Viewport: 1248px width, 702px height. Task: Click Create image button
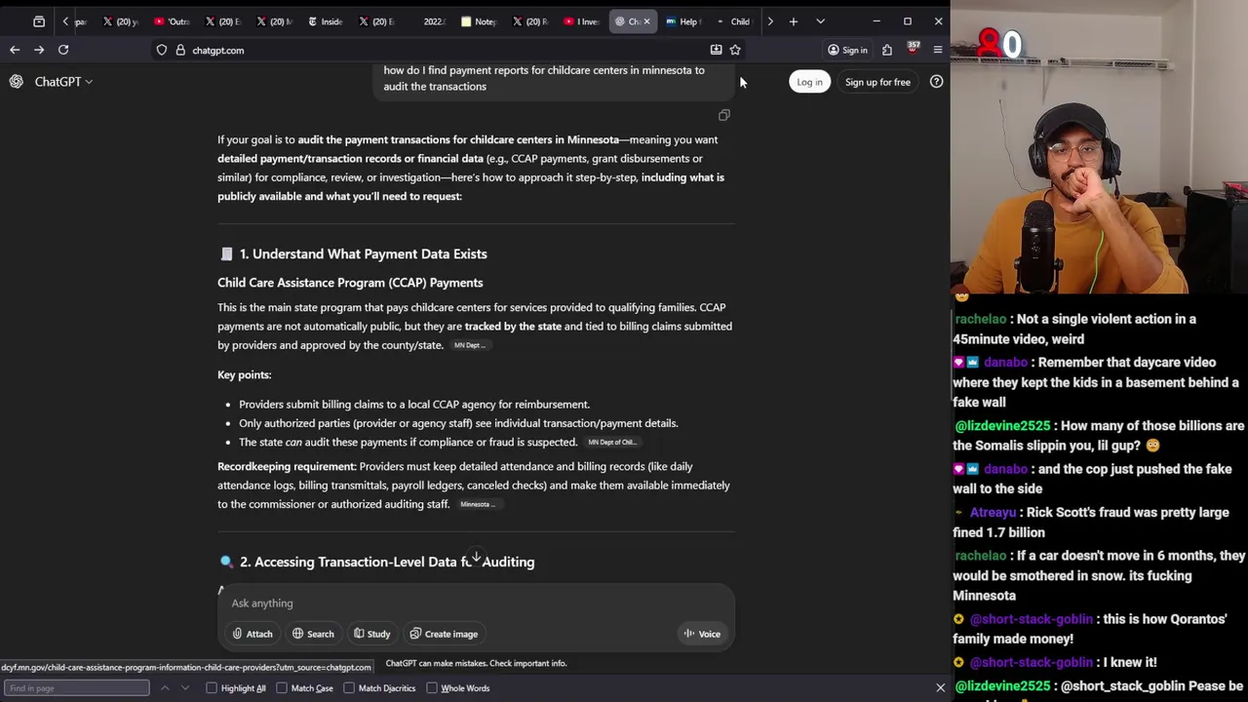[x=444, y=634]
